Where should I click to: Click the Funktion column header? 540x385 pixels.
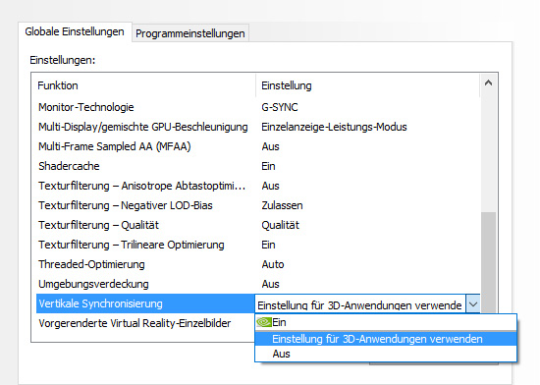pos(58,85)
